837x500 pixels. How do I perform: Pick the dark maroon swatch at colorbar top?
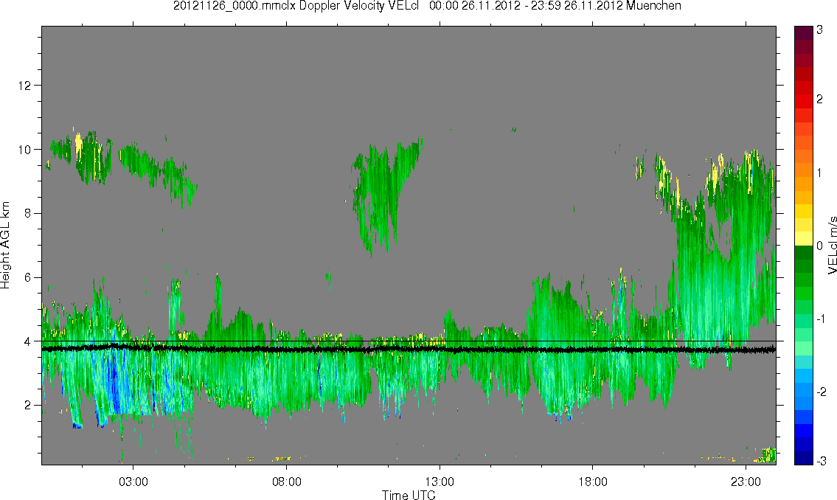[x=804, y=32]
